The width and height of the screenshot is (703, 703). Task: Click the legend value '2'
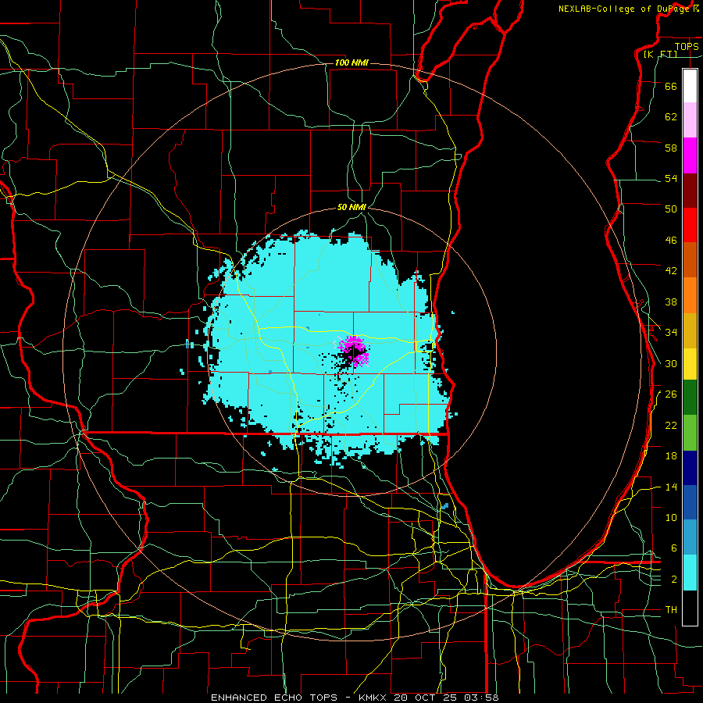tap(673, 580)
